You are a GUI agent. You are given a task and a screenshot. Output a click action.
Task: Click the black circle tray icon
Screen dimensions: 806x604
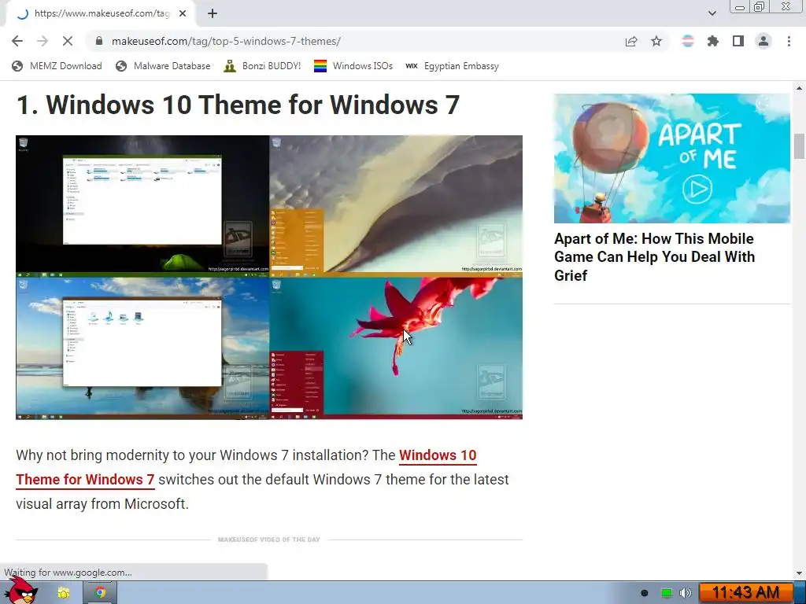645,593
